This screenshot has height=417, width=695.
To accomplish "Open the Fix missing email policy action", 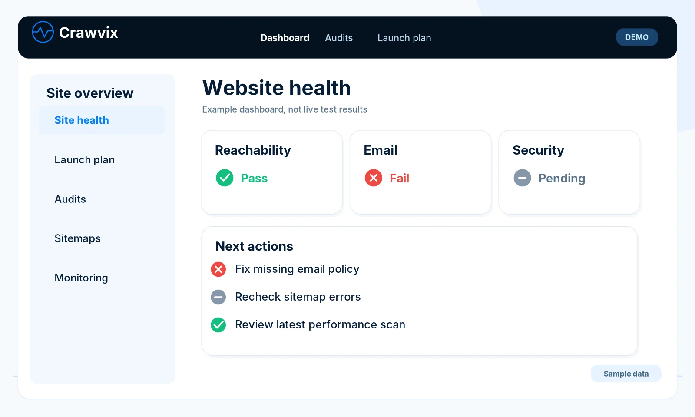I will (297, 269).
